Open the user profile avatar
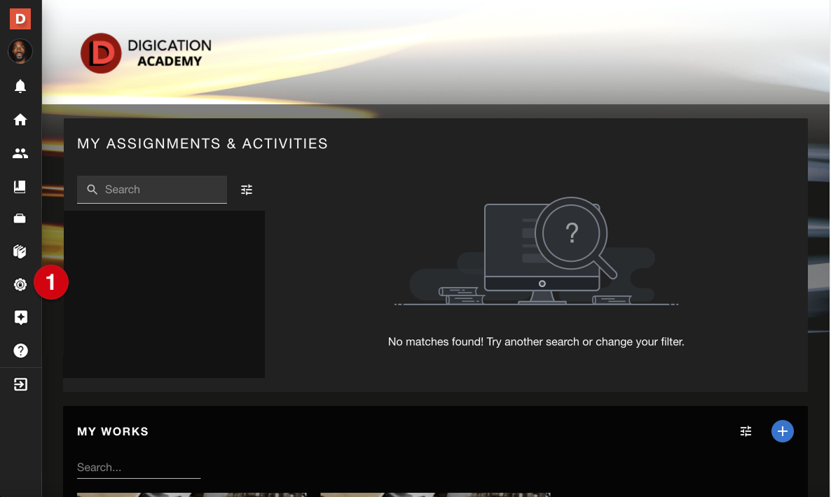The image size is (831, 497). 20,51
